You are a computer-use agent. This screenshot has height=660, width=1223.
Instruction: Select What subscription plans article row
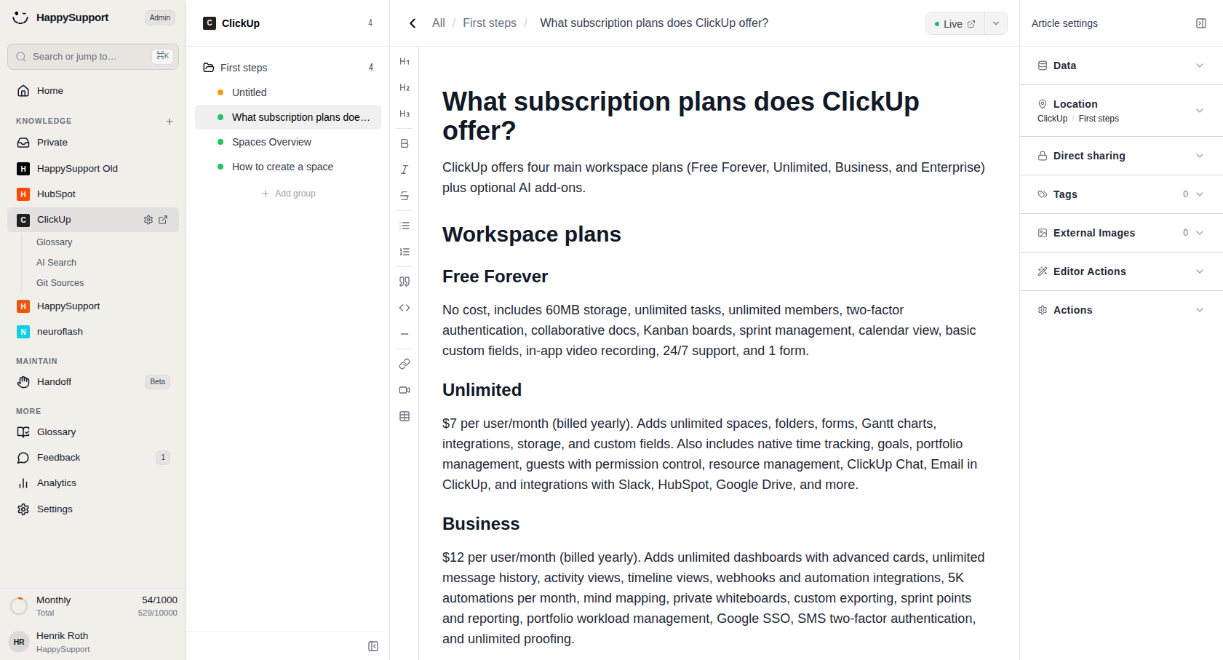(x=288, y=117)
